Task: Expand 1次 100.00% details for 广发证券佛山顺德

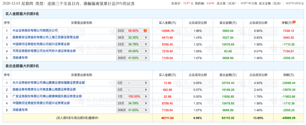Action: coord(133,96)
